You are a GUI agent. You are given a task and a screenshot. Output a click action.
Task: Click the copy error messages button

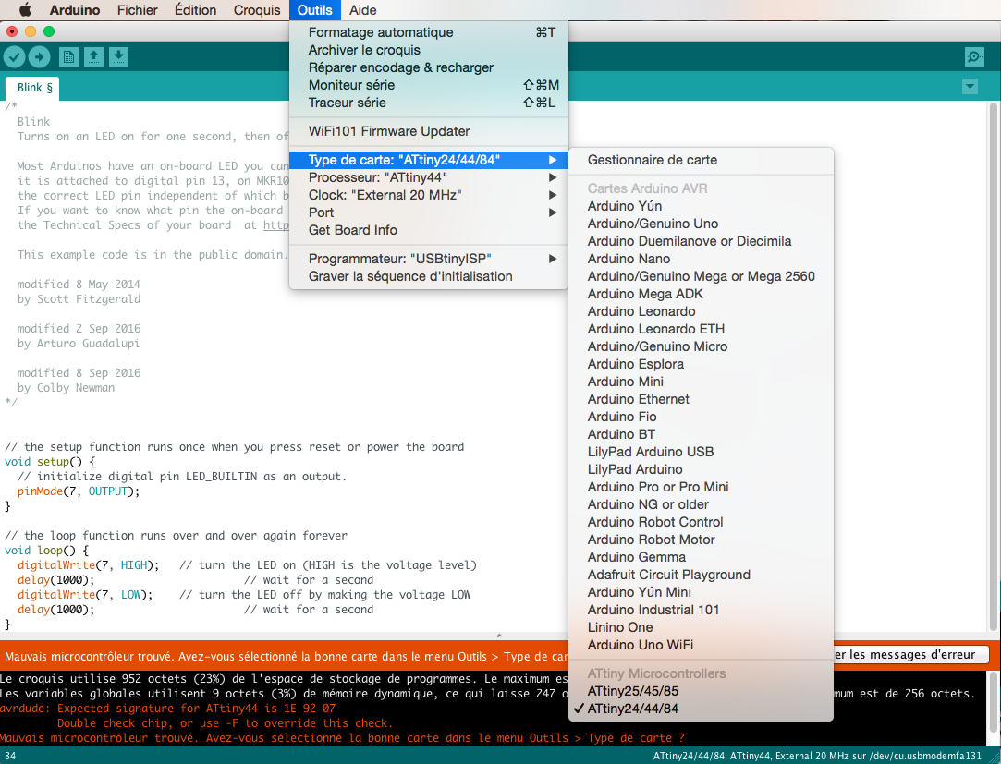pyautogui.click(x=911, y=655)
